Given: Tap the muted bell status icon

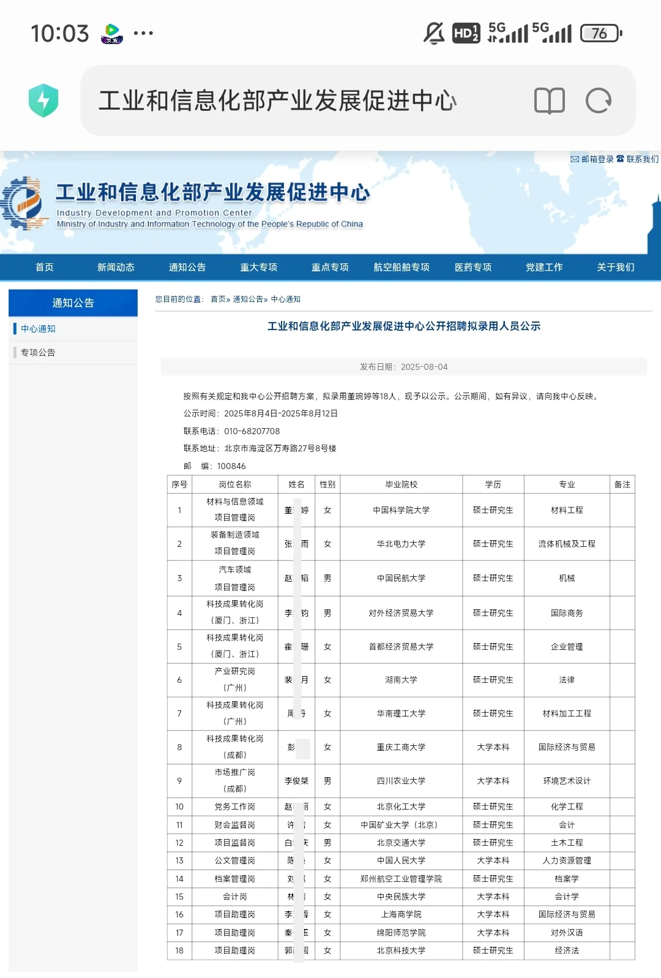Looking at the screenshot, I should [x=434, y=33].
